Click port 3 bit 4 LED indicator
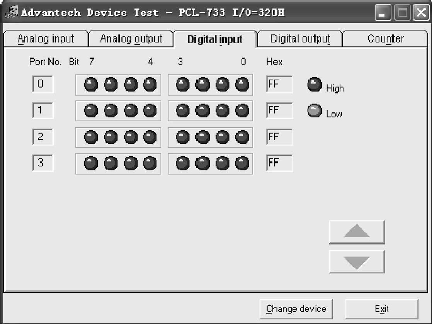This screenshot has height=324, width=432. click(x=150, y=163)
